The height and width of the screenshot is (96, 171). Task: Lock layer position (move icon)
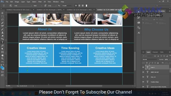152,63
